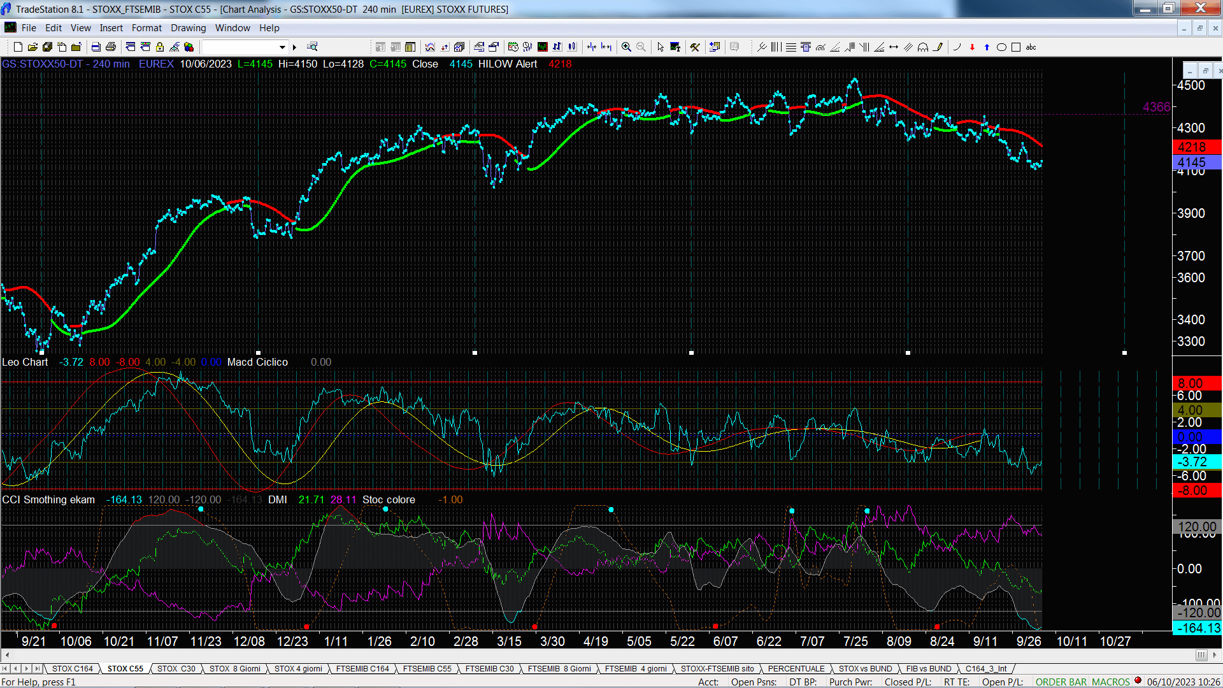Click the right arrow of the horizontal scrollbar
The image size is (1223, 688).
coord(1215,656)
